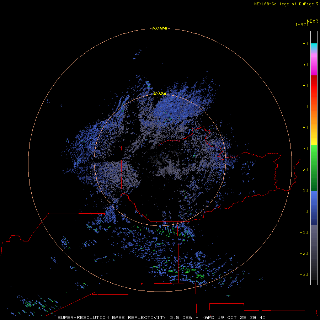This screenshot has width=320, height=320.
Task: Click the KAPD 19 OCT 25 20:40 timestamp
Action: click(234, 318)
